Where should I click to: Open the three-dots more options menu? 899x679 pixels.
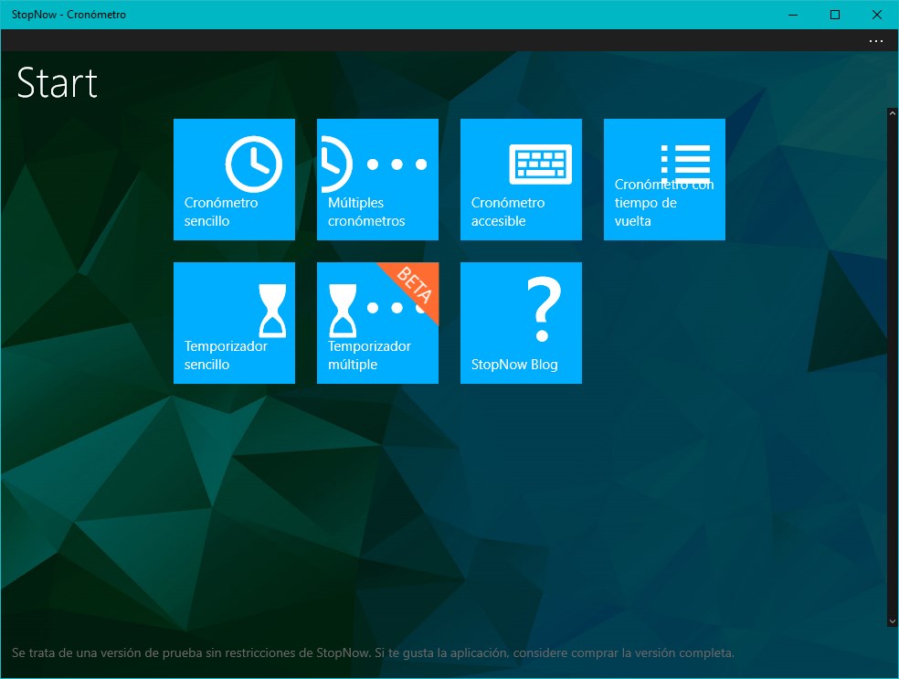[x=875, y=41]
